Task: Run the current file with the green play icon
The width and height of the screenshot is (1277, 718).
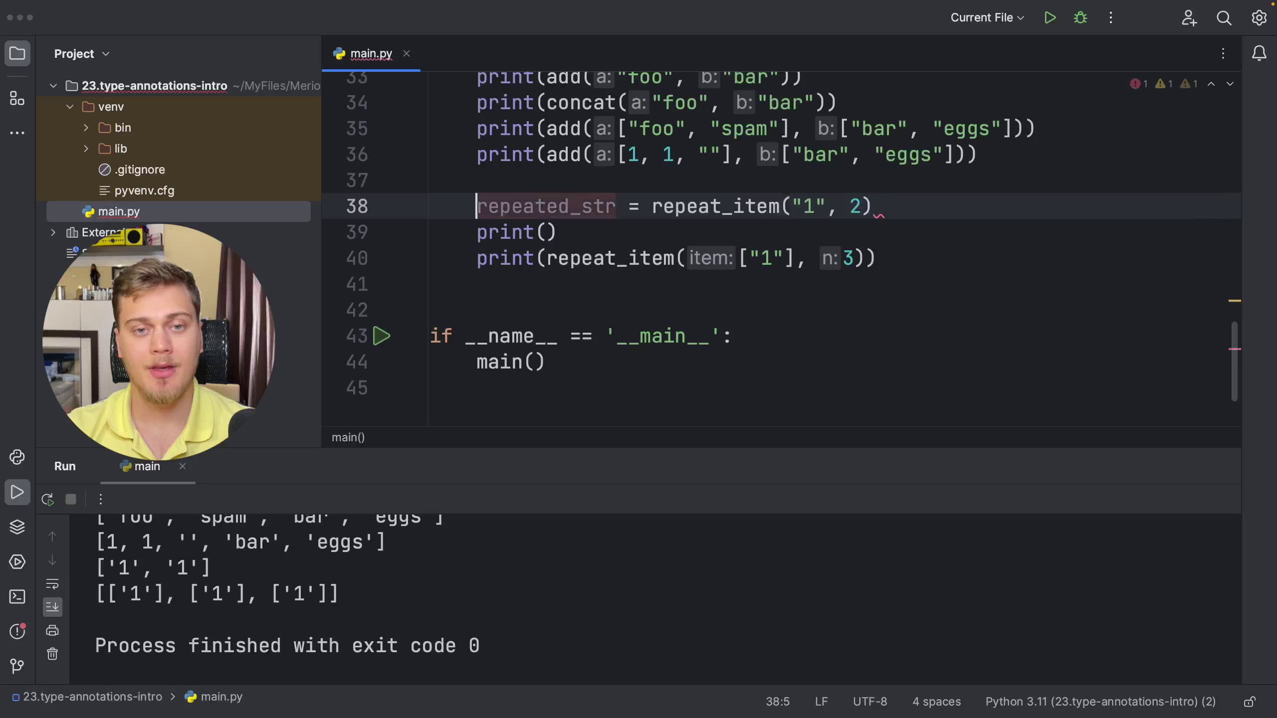Action: coord(1050,18)
